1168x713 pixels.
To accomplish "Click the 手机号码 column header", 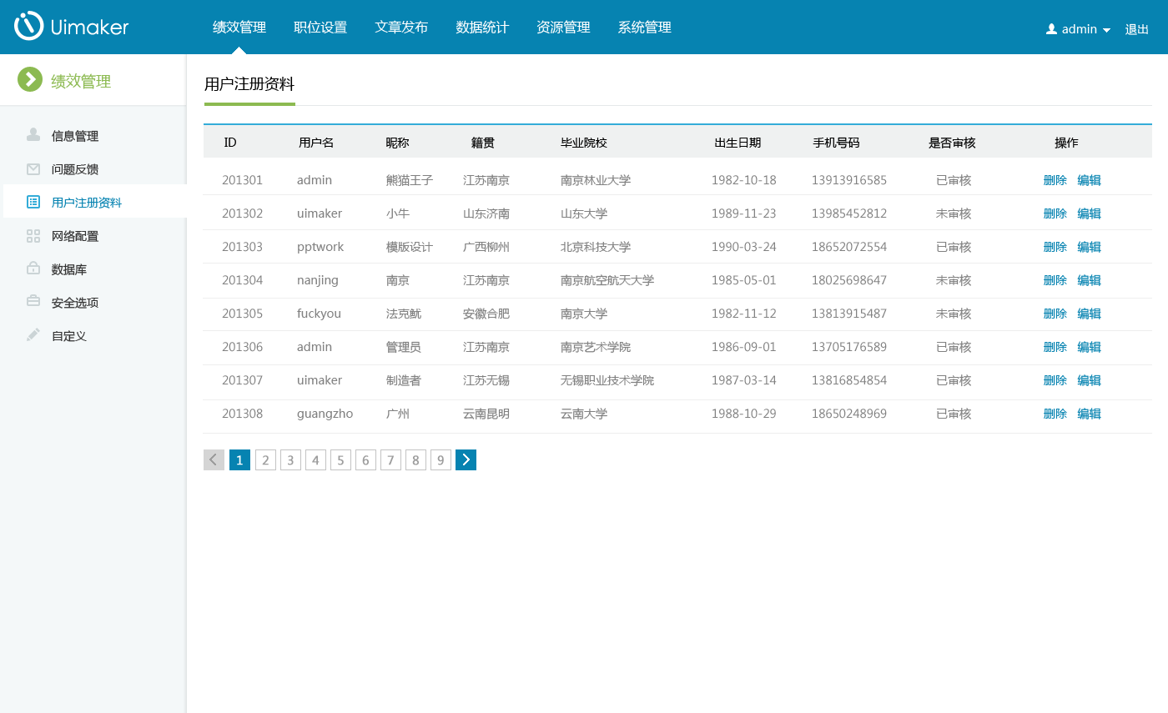I will pyautogui.click(x=836, y=143).
